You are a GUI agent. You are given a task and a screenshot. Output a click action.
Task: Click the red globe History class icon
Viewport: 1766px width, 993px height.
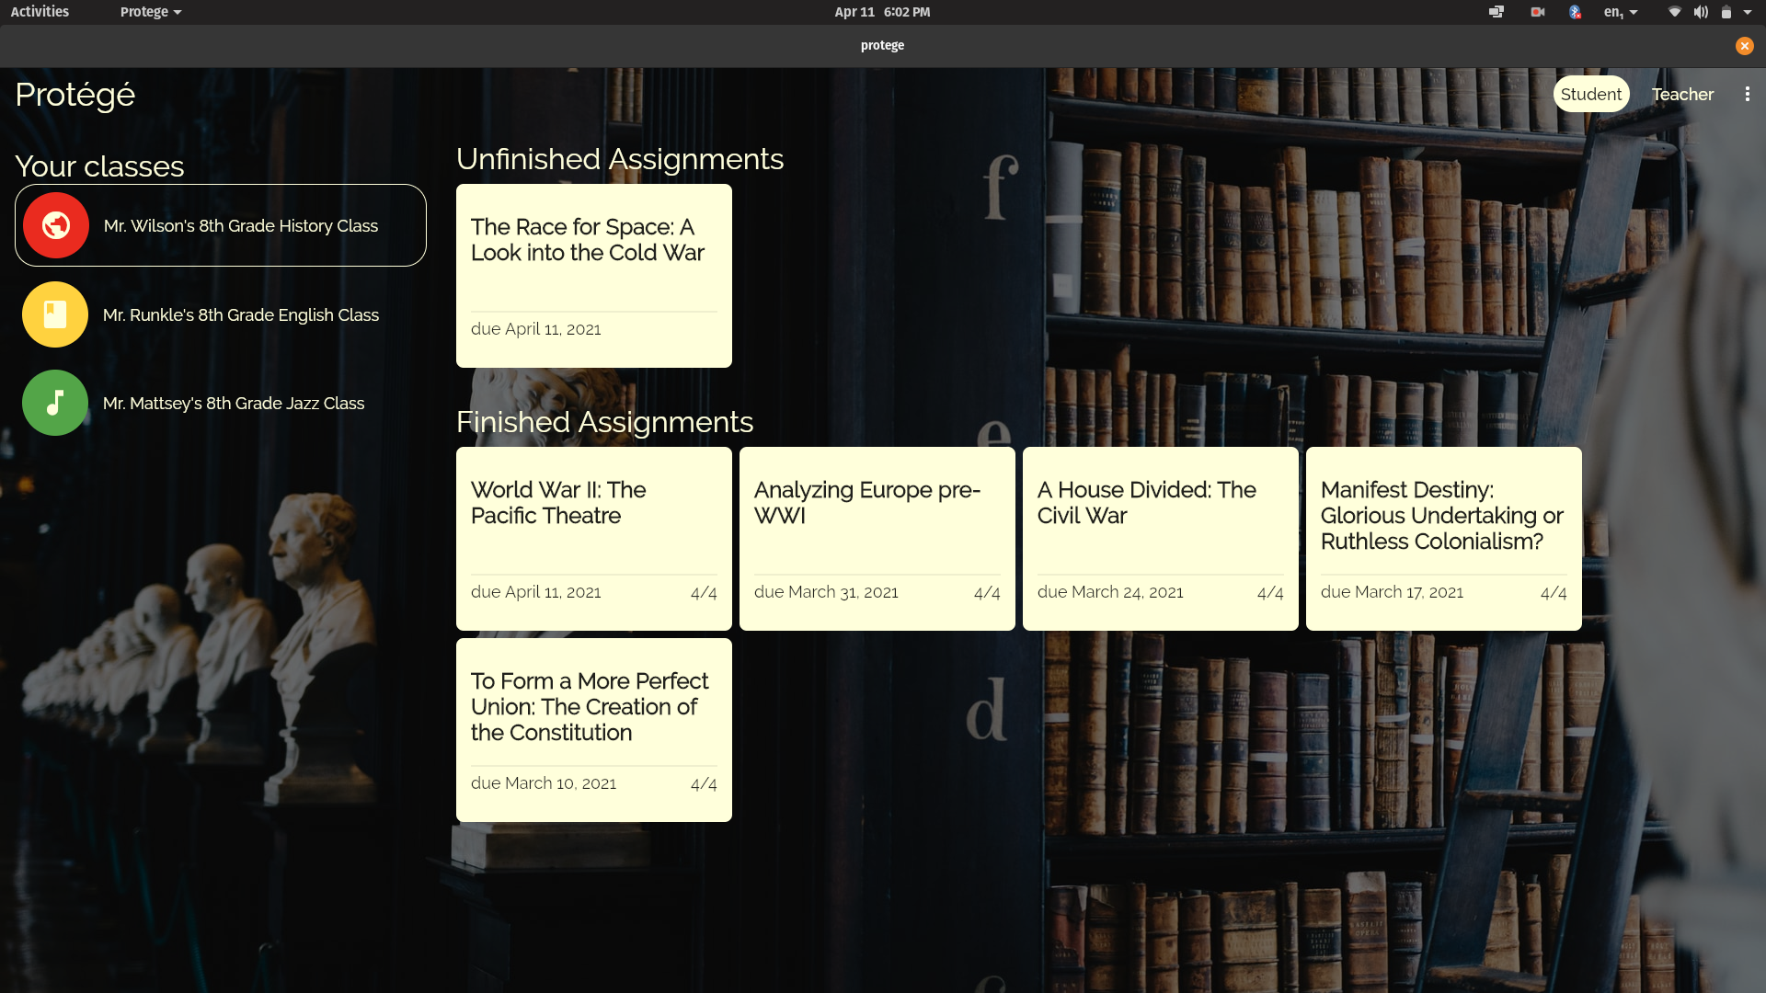55,225
